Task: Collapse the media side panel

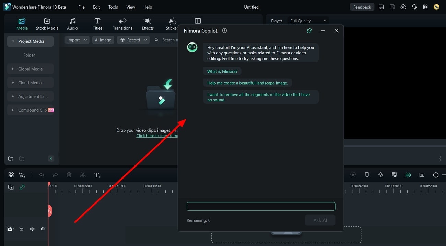Action: click(x=51, y=158)
